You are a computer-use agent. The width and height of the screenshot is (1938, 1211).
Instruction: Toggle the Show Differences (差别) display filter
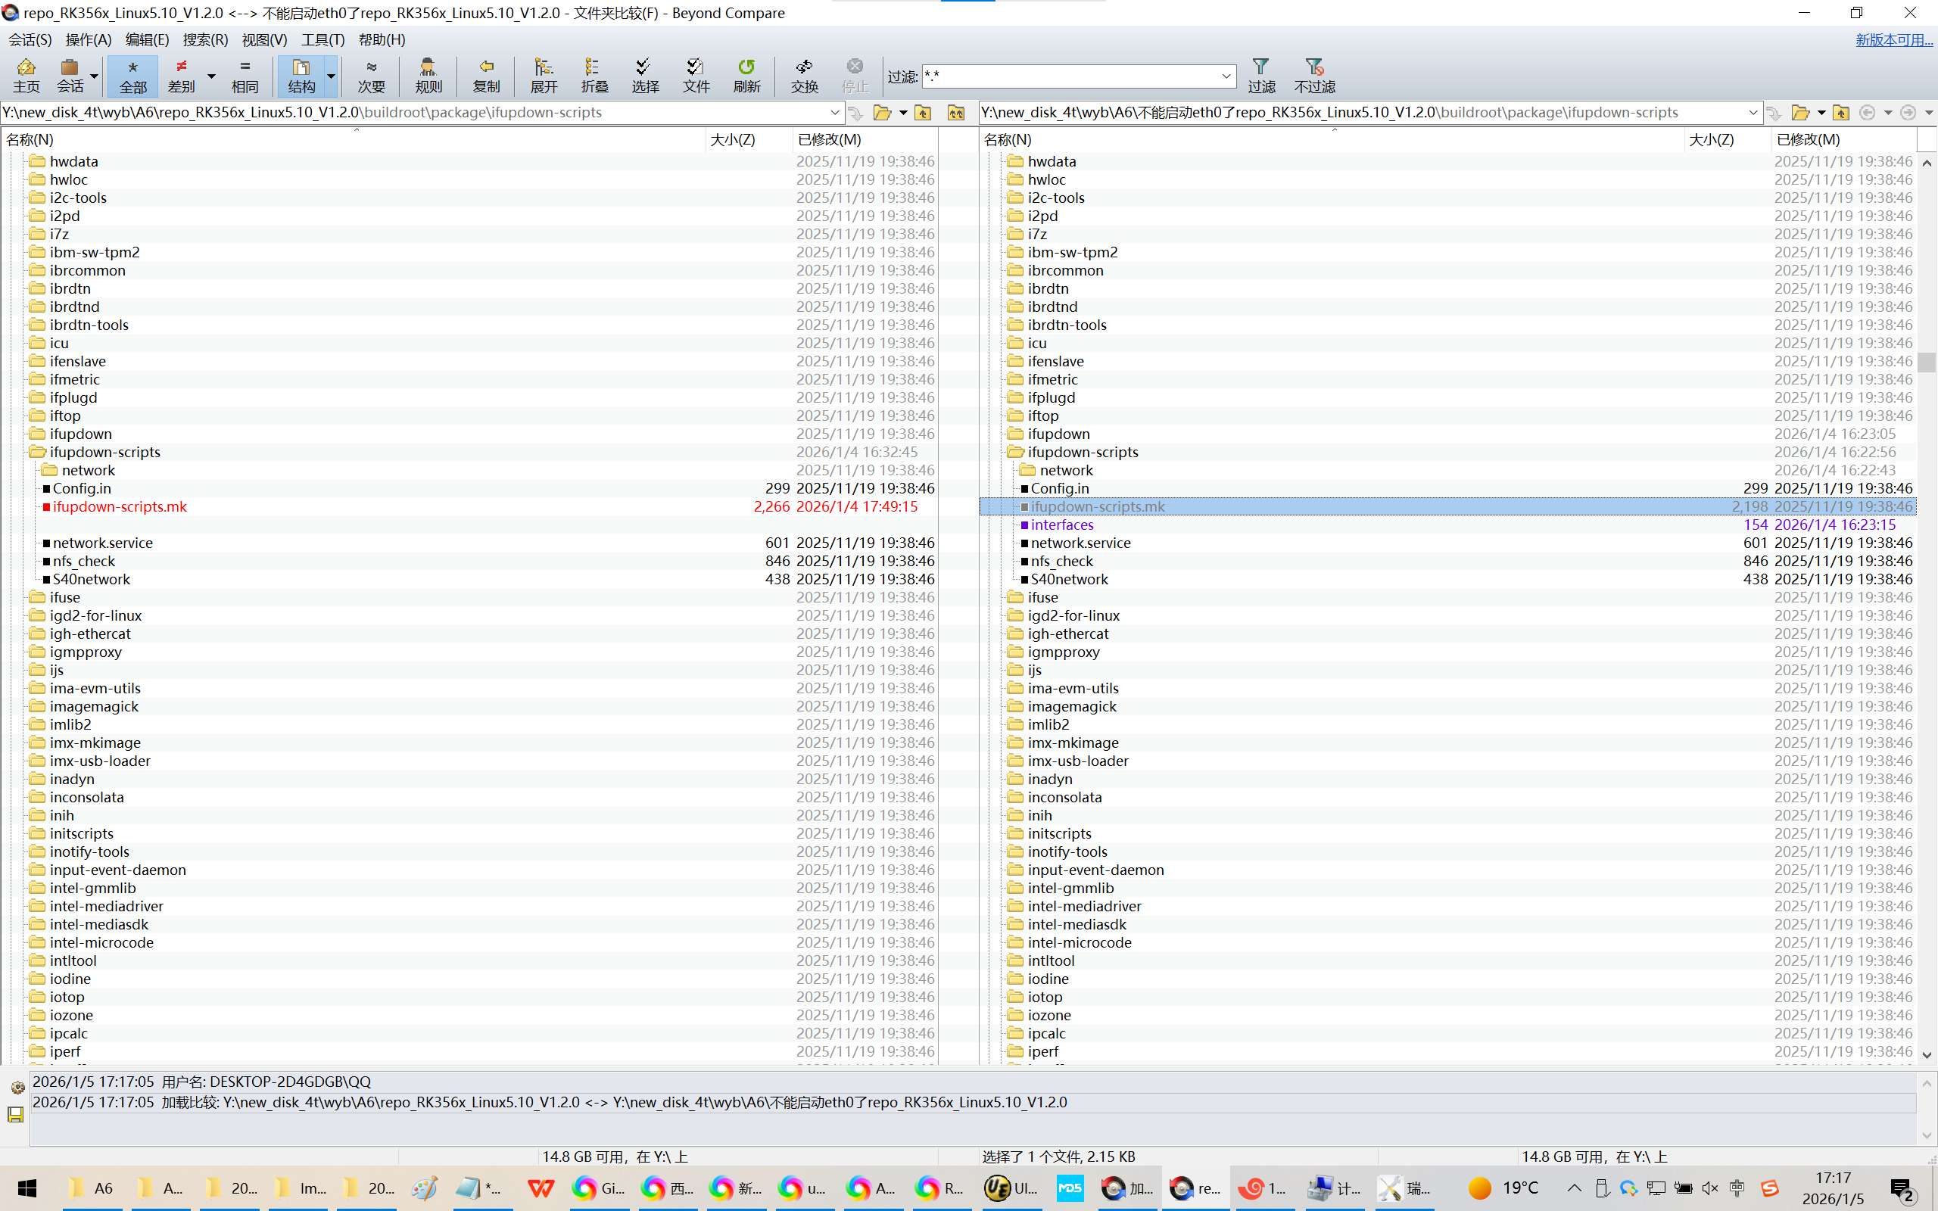(181, 75)
